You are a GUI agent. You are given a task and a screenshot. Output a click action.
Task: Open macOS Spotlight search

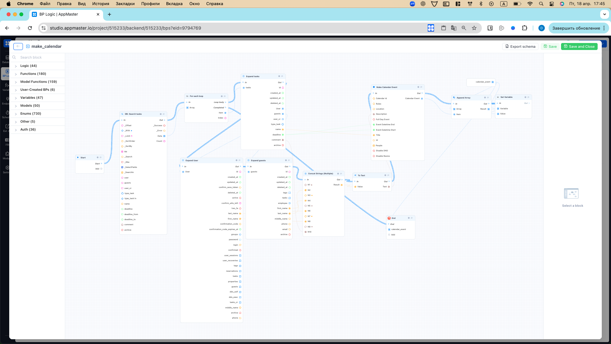(x=541, y=4)
